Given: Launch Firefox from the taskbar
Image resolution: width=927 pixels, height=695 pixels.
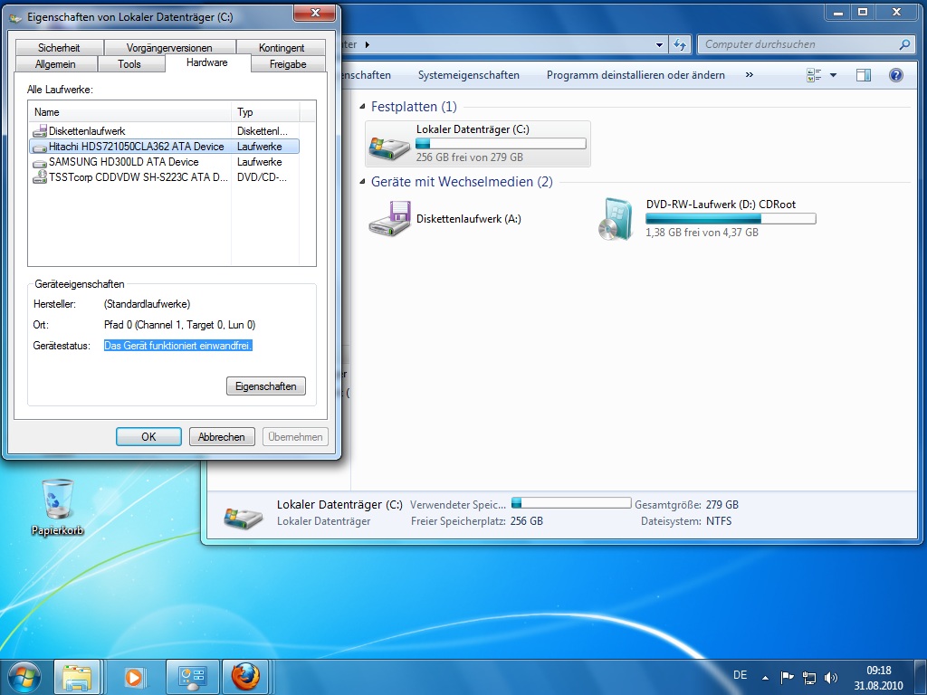Looking at the screenshot, I should 245,677.
